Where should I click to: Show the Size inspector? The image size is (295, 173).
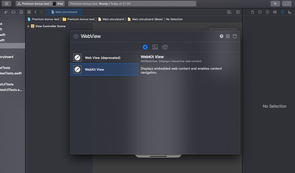290,12
